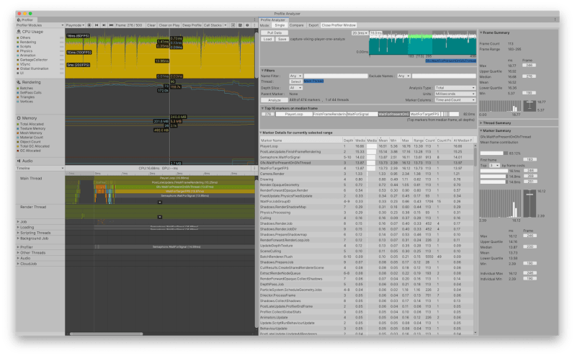Click the Name Filter text field
The height and width of the screenshot is (356, 575).
coord(336,76)
